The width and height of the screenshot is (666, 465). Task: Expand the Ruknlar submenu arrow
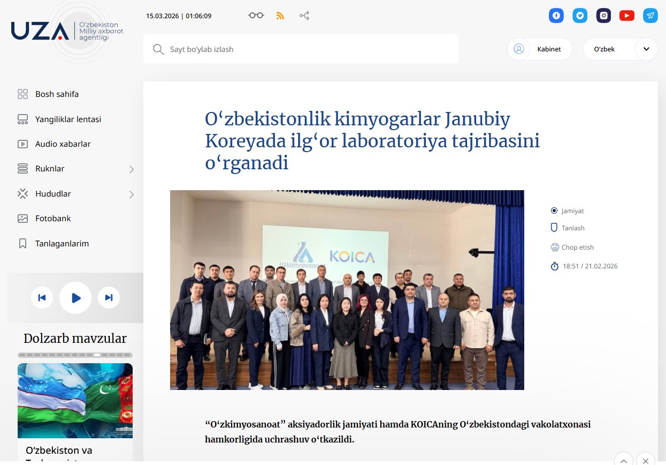(x=132, y=169)
